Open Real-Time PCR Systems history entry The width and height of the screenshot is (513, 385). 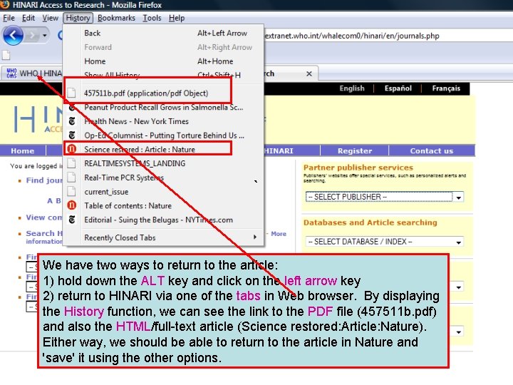click(163, 178)
